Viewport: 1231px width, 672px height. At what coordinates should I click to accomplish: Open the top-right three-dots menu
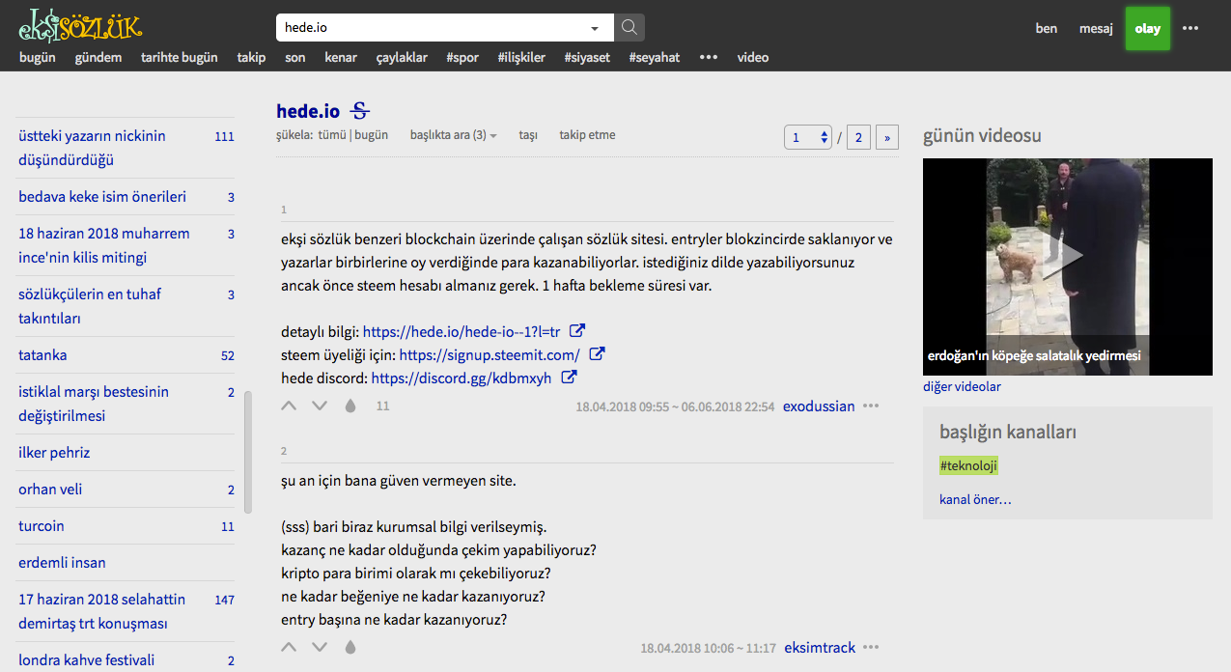pyautogui.click(x=1190, y=28)
